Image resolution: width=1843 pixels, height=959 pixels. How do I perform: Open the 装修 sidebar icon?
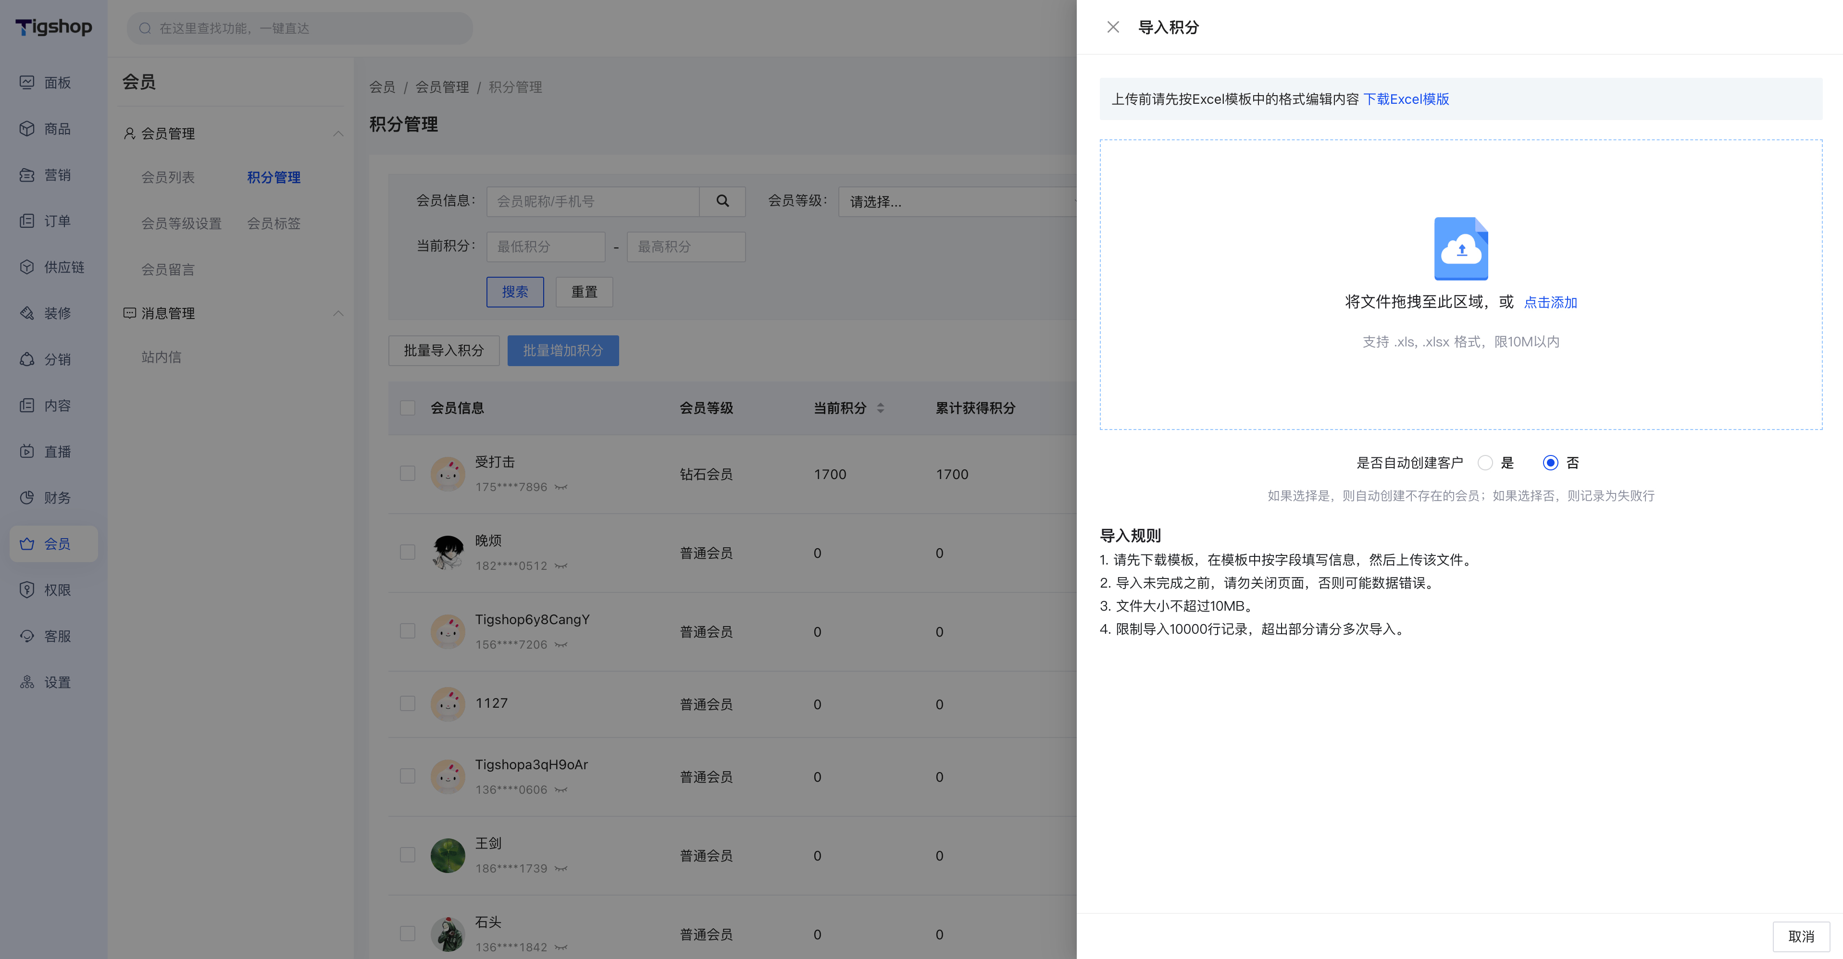coord(26,313)
